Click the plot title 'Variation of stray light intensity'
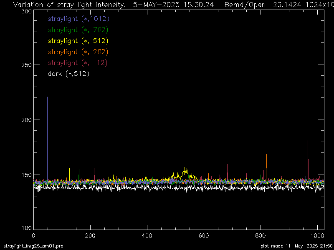The height and width of the screenshot is (250, 334). pyautogui.click(x=70, y=5)
